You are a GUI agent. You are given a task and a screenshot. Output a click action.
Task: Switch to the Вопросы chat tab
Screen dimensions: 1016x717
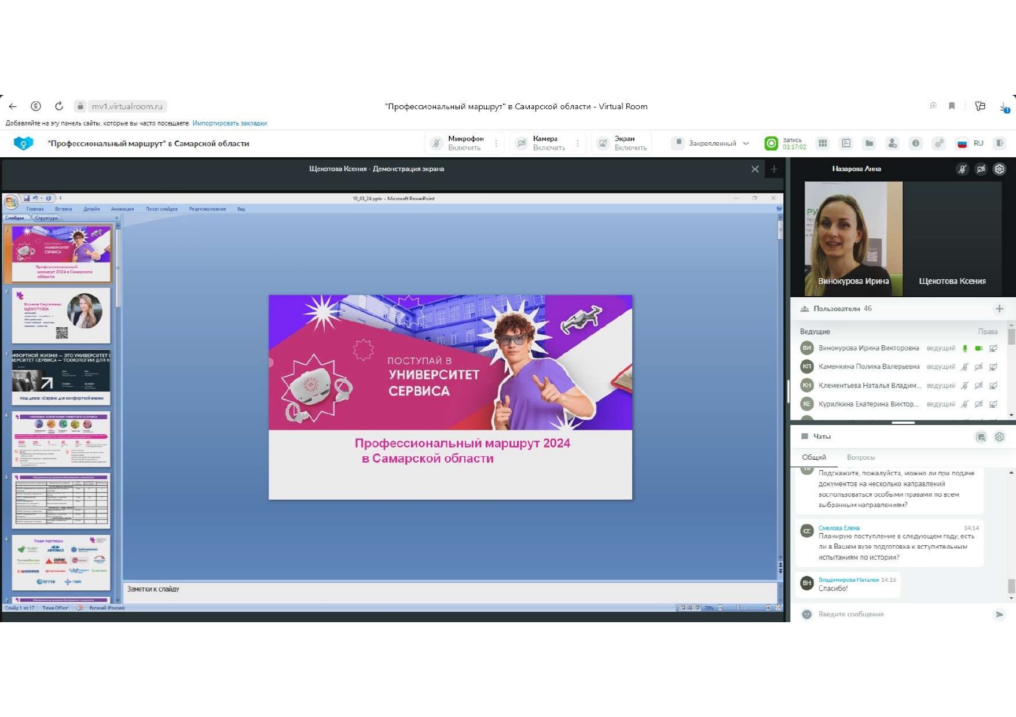click(860, 457)
